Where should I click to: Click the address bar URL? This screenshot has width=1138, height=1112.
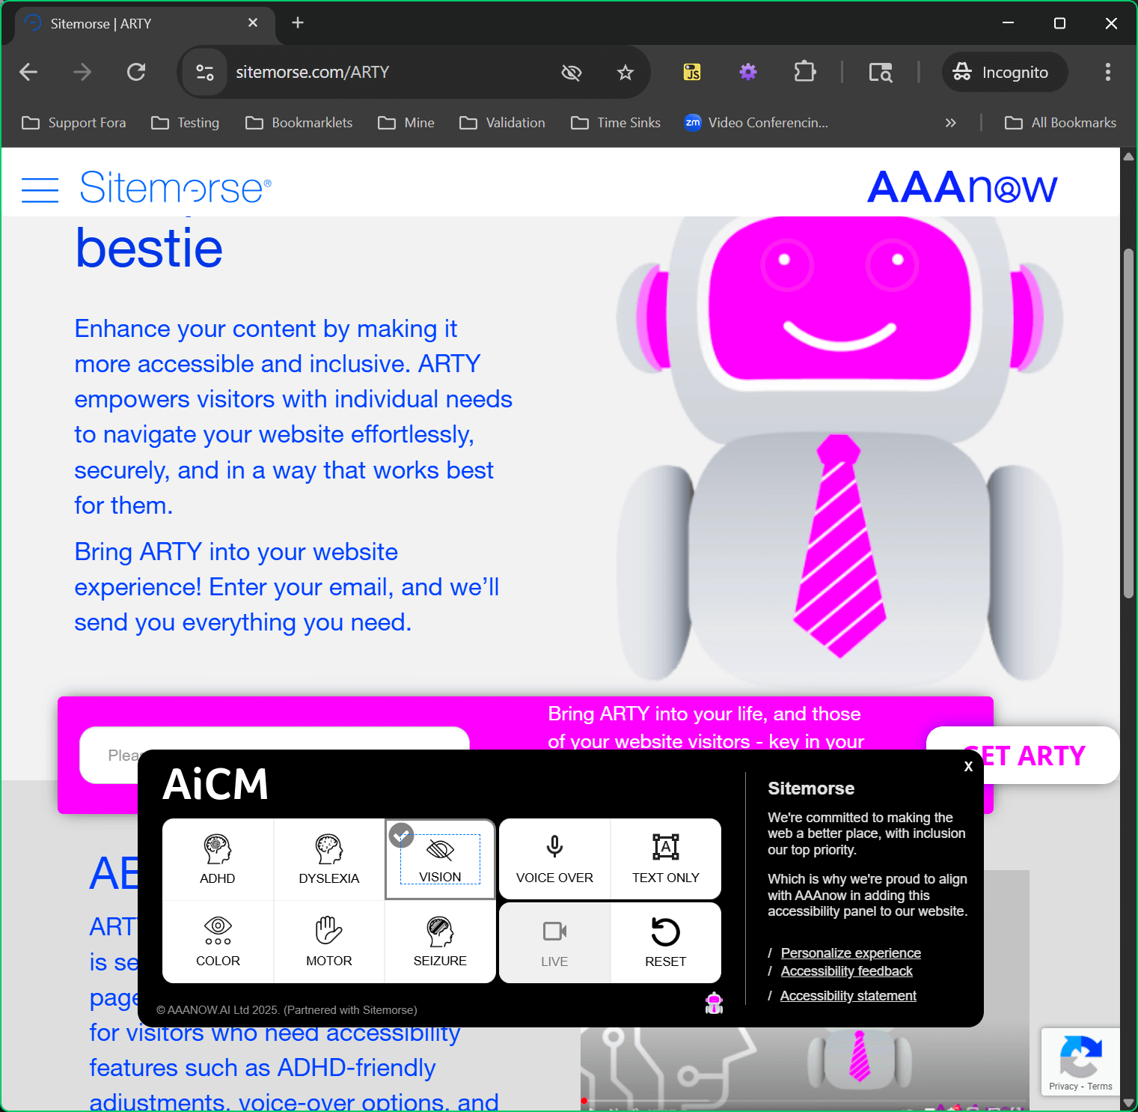click(313, 72)
